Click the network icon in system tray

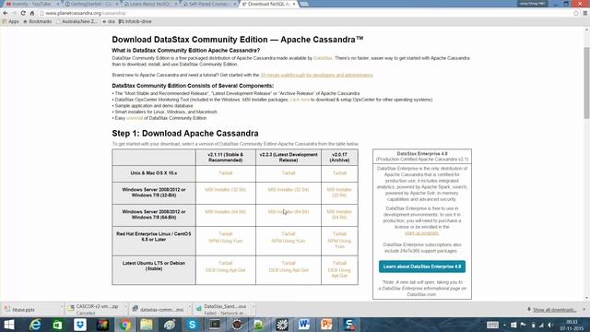click(541, 325)
